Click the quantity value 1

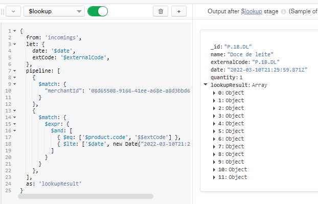pos(241,78)
